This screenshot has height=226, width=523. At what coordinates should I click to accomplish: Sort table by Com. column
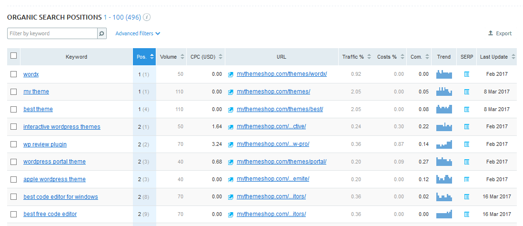(x=419, y=57)
